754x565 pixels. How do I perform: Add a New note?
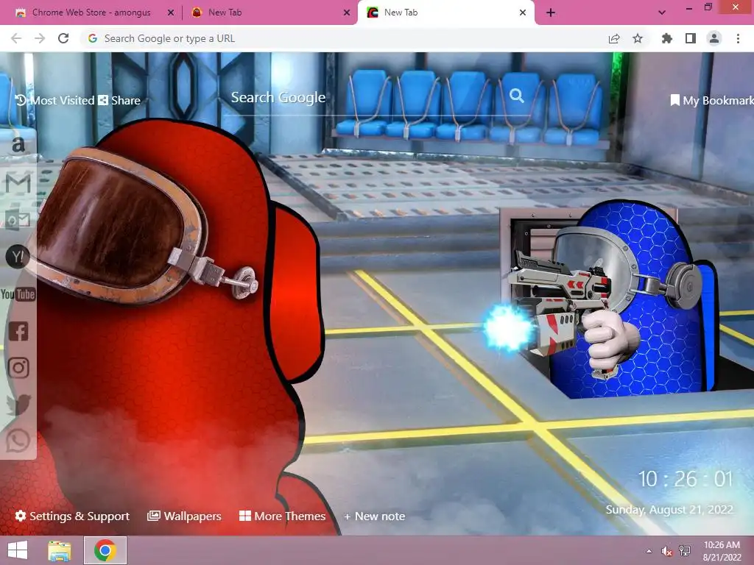375,516
